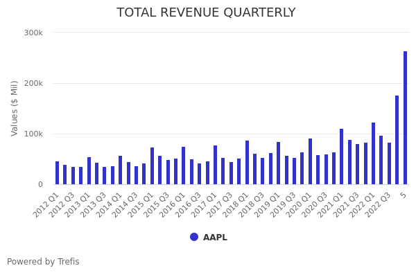The image size is (416, 277).
Task: Select the 2022 Q1 revenue bar
Action: click(x=373, y=154)
